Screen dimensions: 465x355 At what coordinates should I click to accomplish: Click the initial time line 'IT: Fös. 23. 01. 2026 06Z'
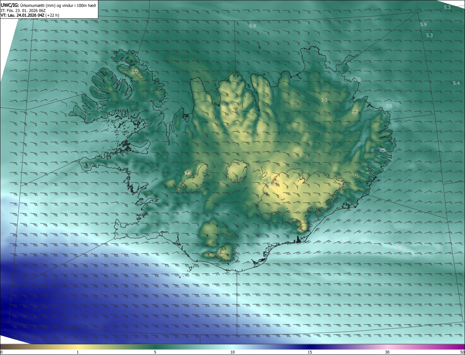click(23, 11)
